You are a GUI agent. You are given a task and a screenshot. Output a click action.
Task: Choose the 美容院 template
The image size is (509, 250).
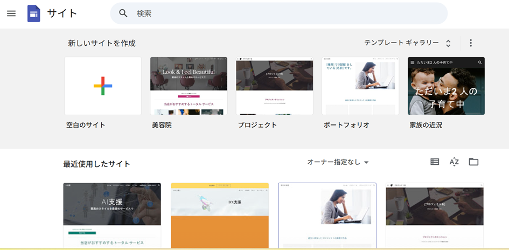(189, 86)
